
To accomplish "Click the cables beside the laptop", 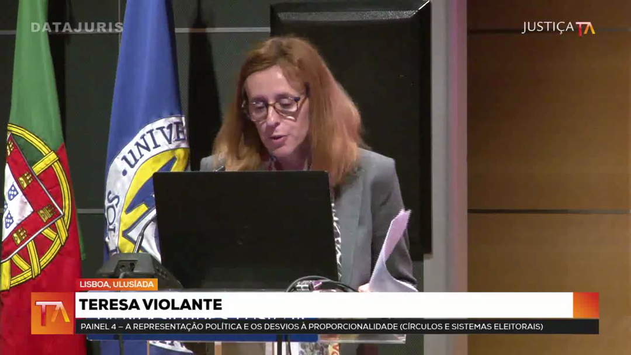I will coord(318,284).
